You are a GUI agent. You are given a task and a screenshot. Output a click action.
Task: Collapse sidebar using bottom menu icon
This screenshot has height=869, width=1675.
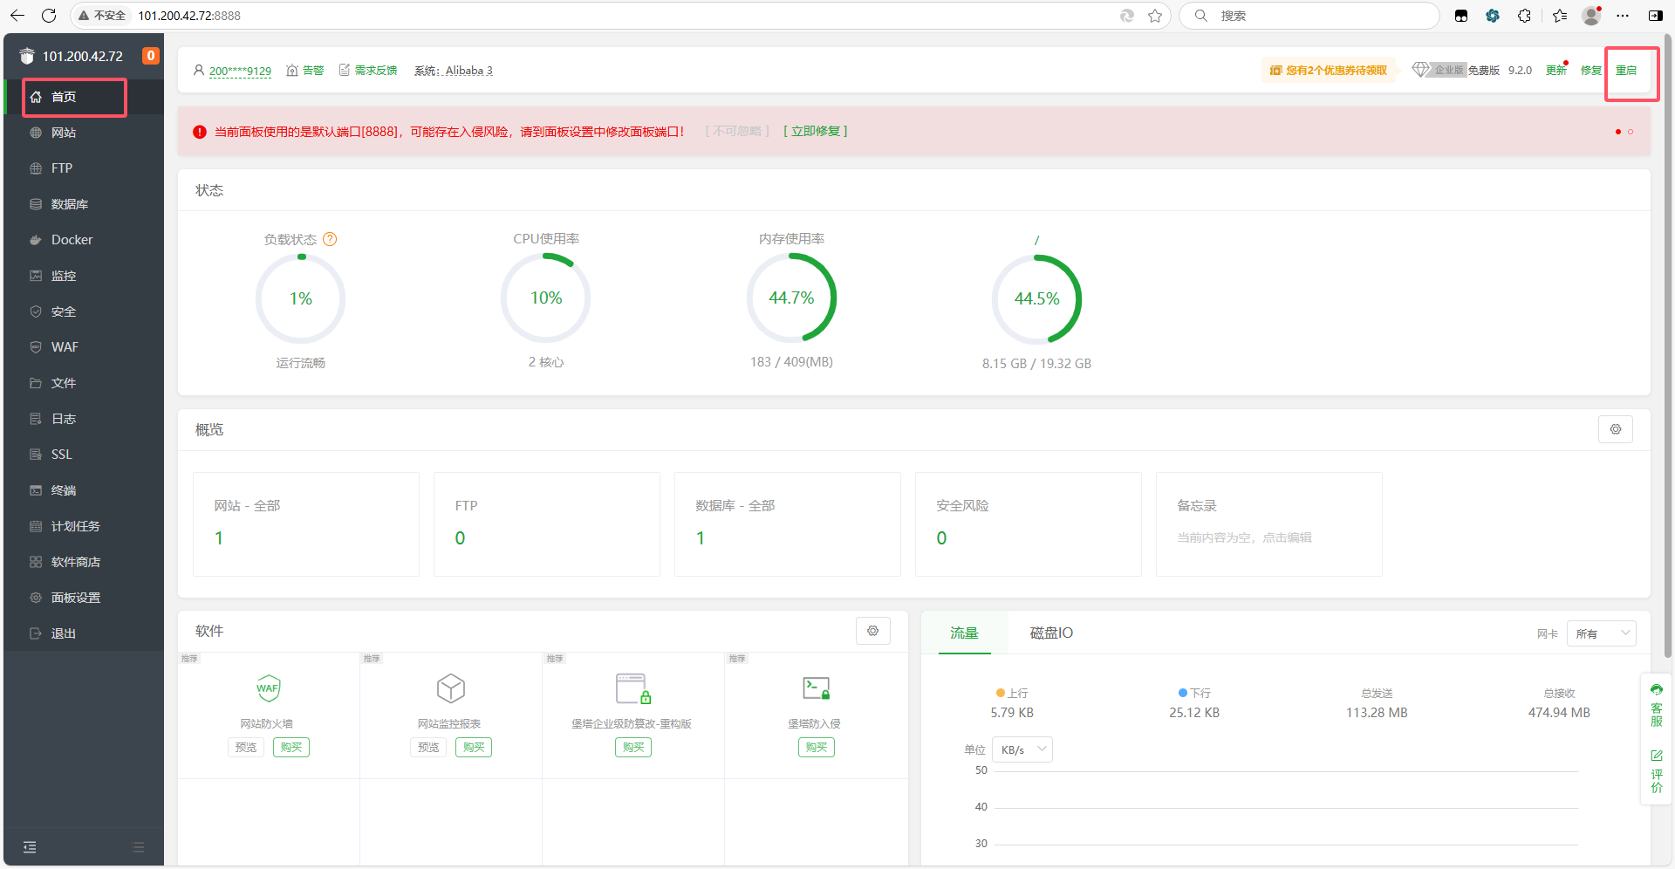coord(30,846)
